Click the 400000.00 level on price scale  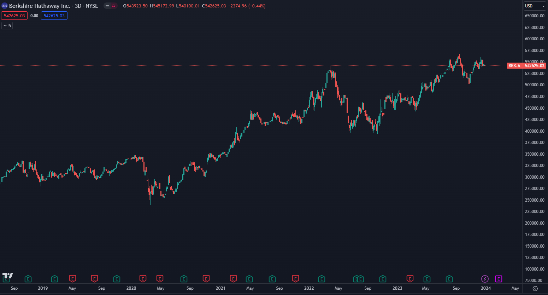(x=534, y=131)
